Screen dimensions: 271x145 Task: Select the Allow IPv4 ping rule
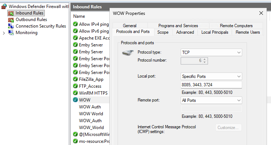click(x=94, y=24)
